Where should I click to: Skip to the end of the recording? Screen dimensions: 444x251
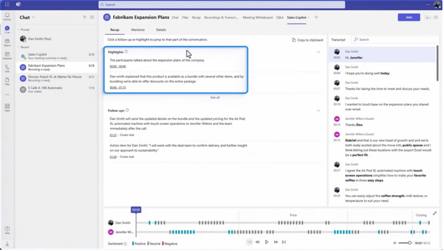tap(284, 242)
